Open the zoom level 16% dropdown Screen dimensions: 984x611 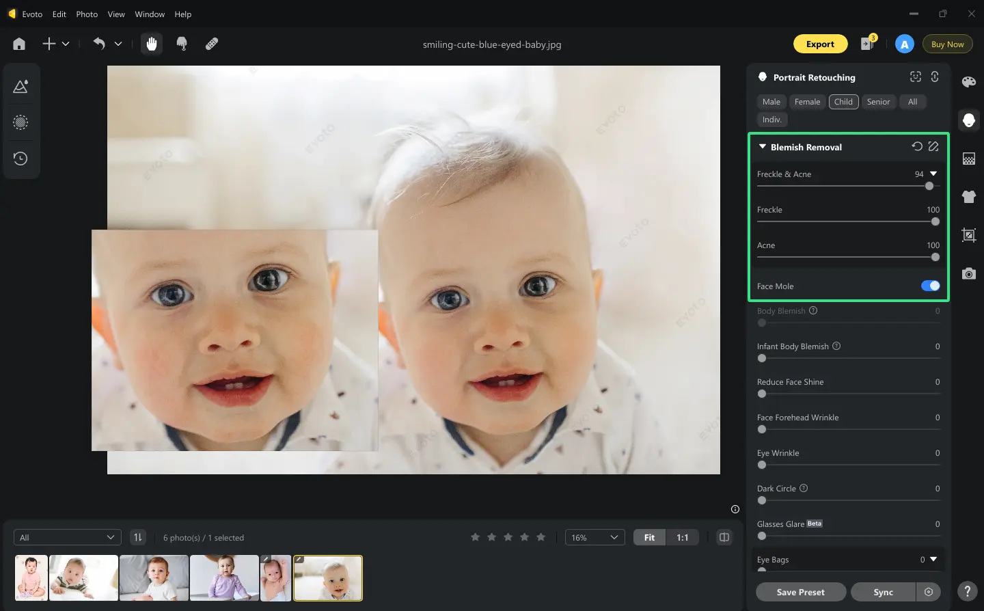pyautogui.click(x=594, y=537)
